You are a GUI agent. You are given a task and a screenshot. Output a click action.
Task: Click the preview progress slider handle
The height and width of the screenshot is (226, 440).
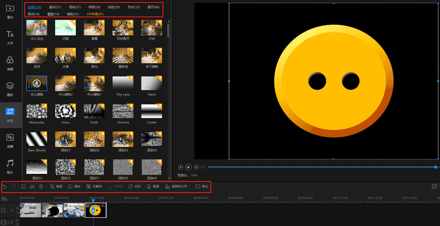pyautogui.click(x=436, y=167)
